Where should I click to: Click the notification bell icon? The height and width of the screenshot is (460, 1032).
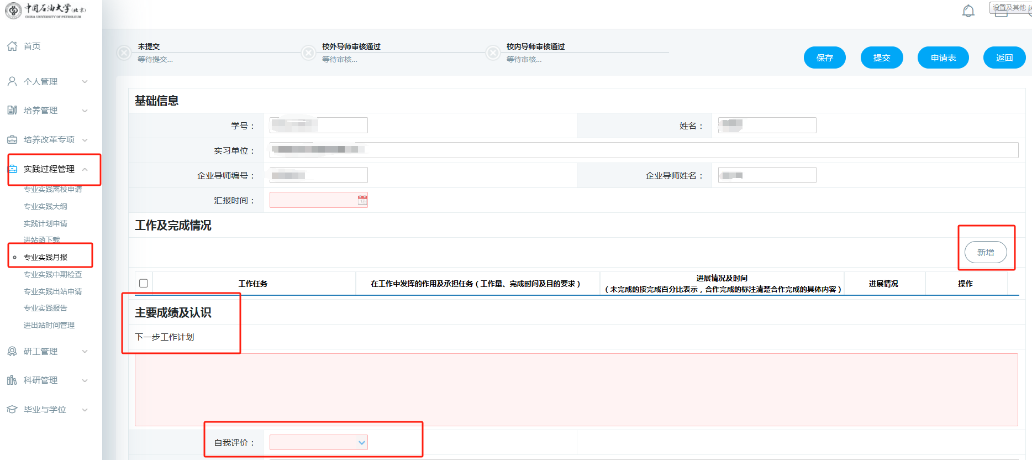coord(968,11)
